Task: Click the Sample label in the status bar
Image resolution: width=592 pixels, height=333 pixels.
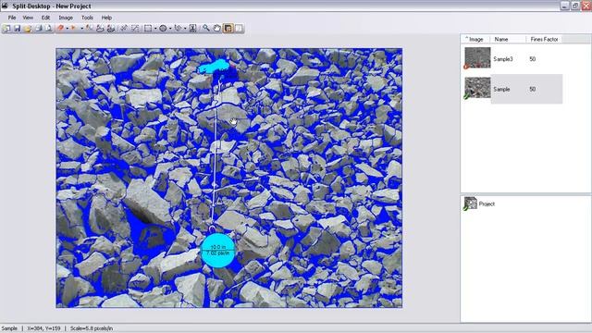Action: click(9, 328)
